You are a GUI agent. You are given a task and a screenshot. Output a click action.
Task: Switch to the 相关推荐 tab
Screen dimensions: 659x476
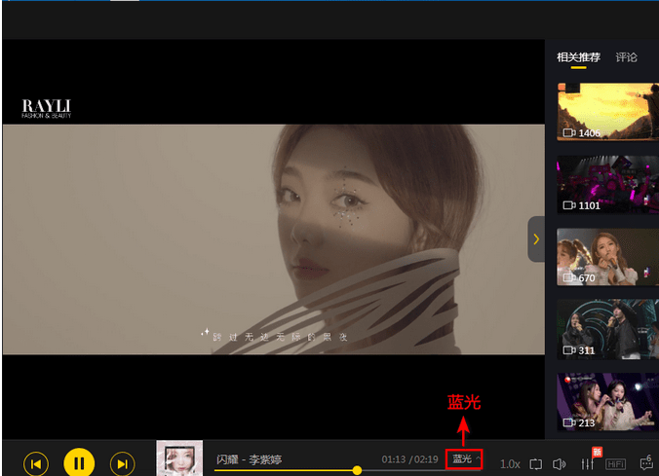tap(578, 57)
